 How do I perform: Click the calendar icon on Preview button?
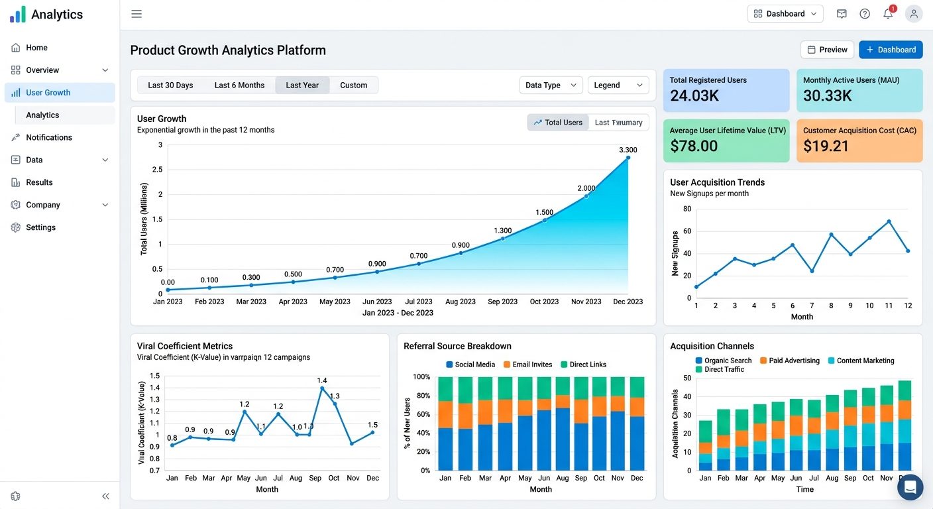811,50
